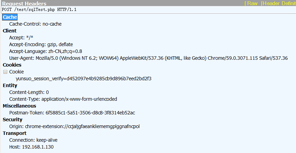Select the Client category heading

coord(10,31)
